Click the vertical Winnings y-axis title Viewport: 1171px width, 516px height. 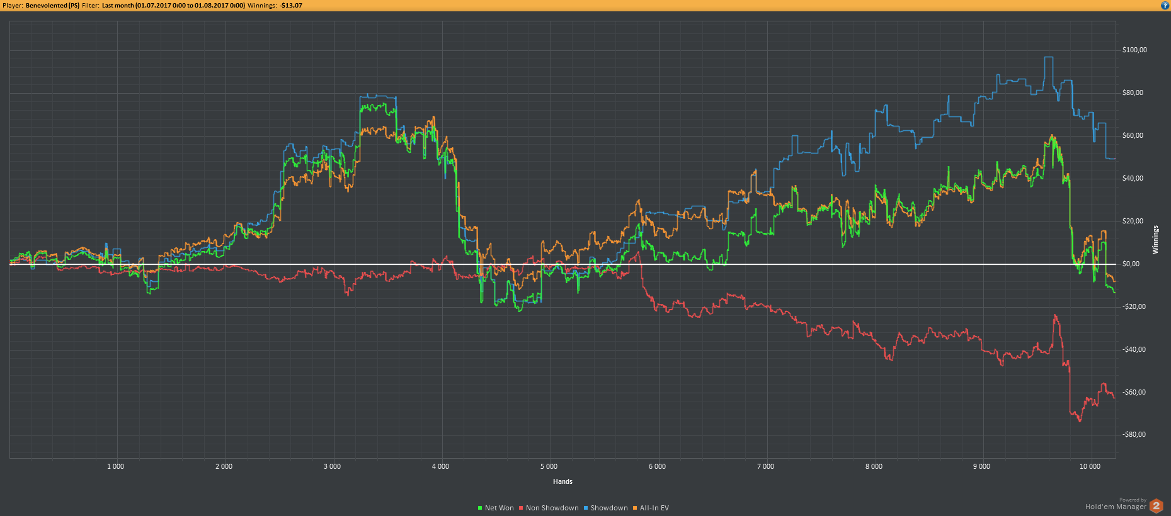1155,240
